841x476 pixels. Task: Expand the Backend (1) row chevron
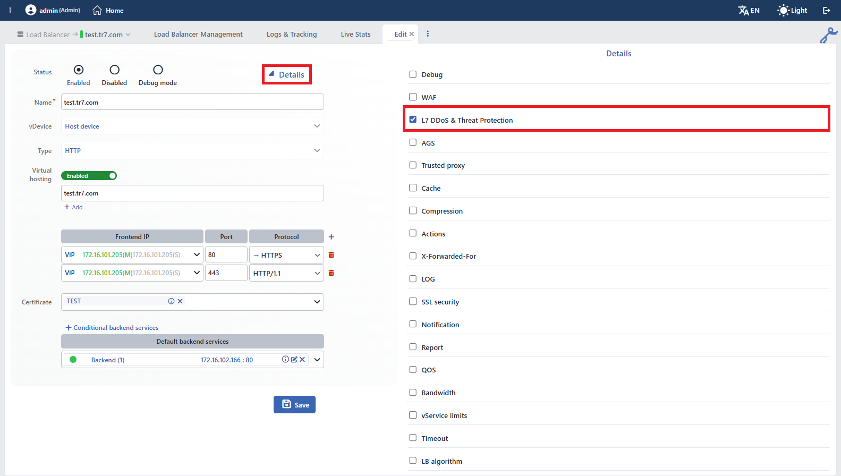point(317,360)
